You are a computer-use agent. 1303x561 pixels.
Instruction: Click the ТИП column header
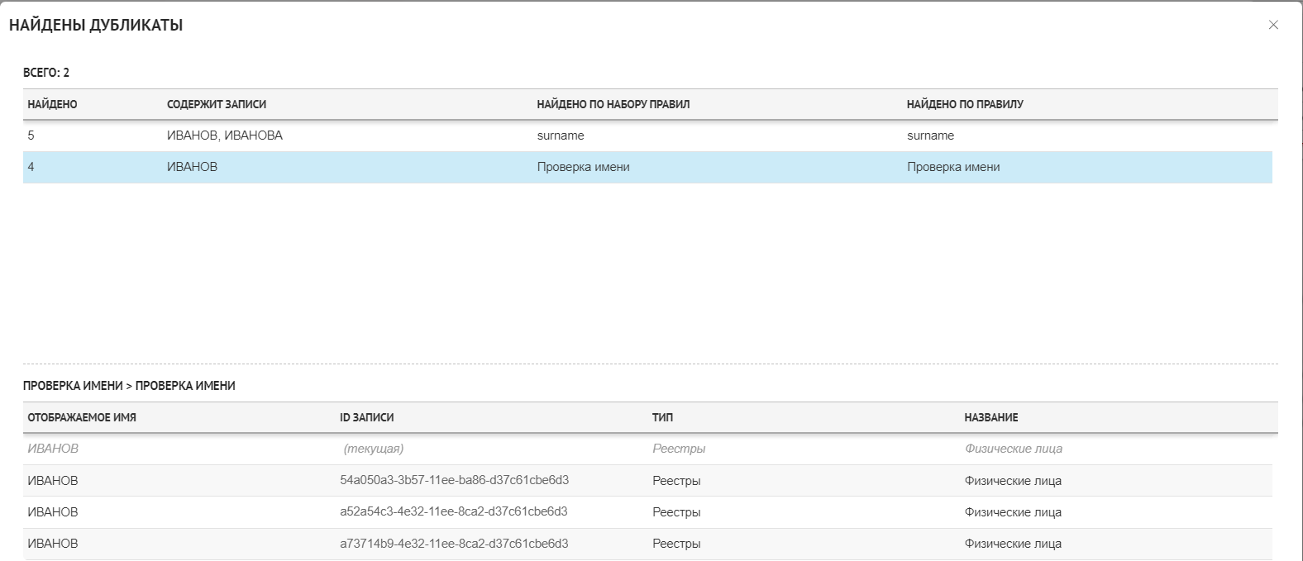coord(662,417)
